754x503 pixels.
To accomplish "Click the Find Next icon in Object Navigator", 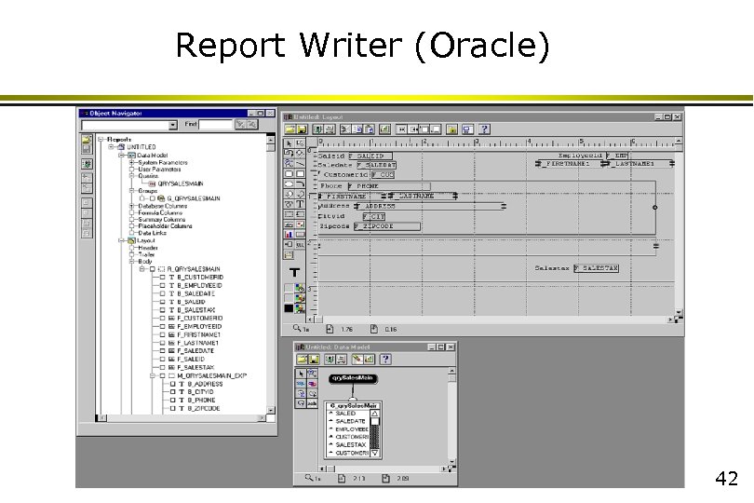I will click(x=241, y=125).
